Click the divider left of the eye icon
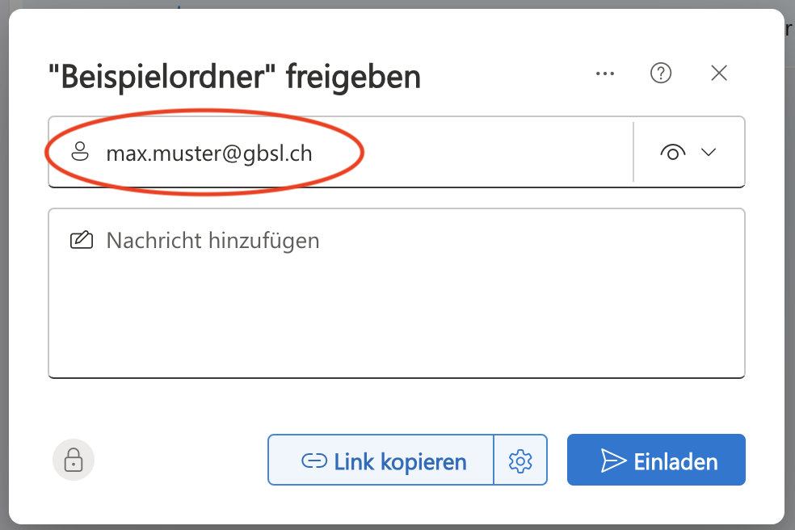 [633, 152]
